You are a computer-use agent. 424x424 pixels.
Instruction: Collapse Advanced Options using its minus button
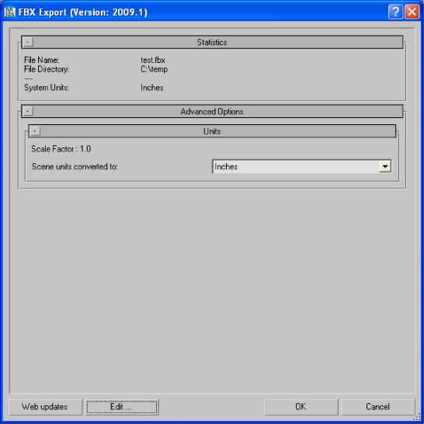(28, 111)
